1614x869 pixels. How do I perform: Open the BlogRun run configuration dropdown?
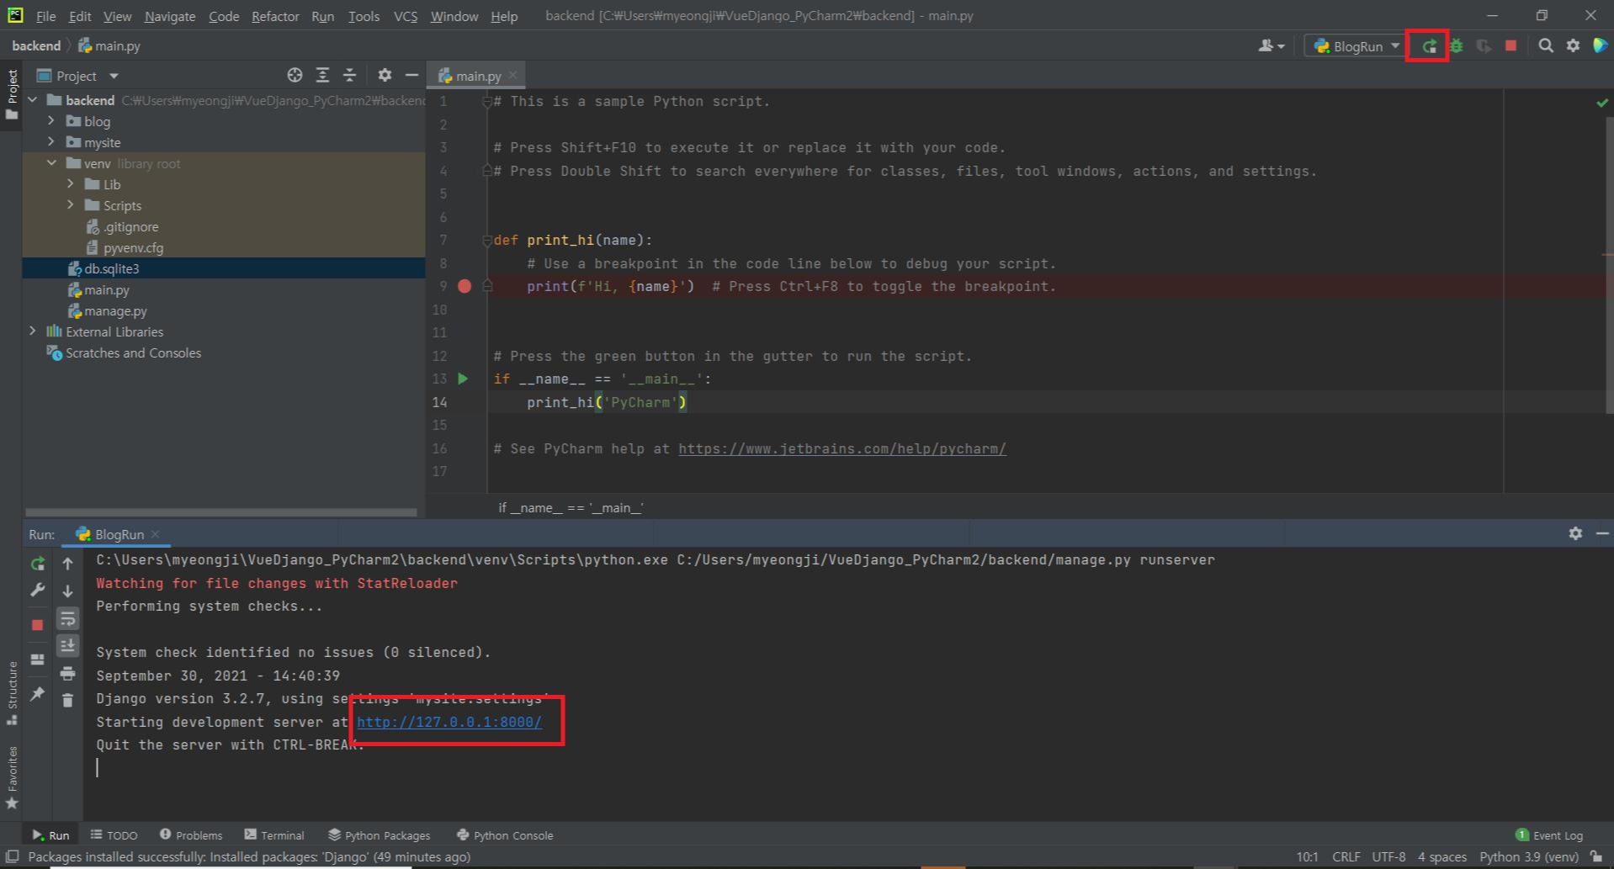coord(1356,46)
